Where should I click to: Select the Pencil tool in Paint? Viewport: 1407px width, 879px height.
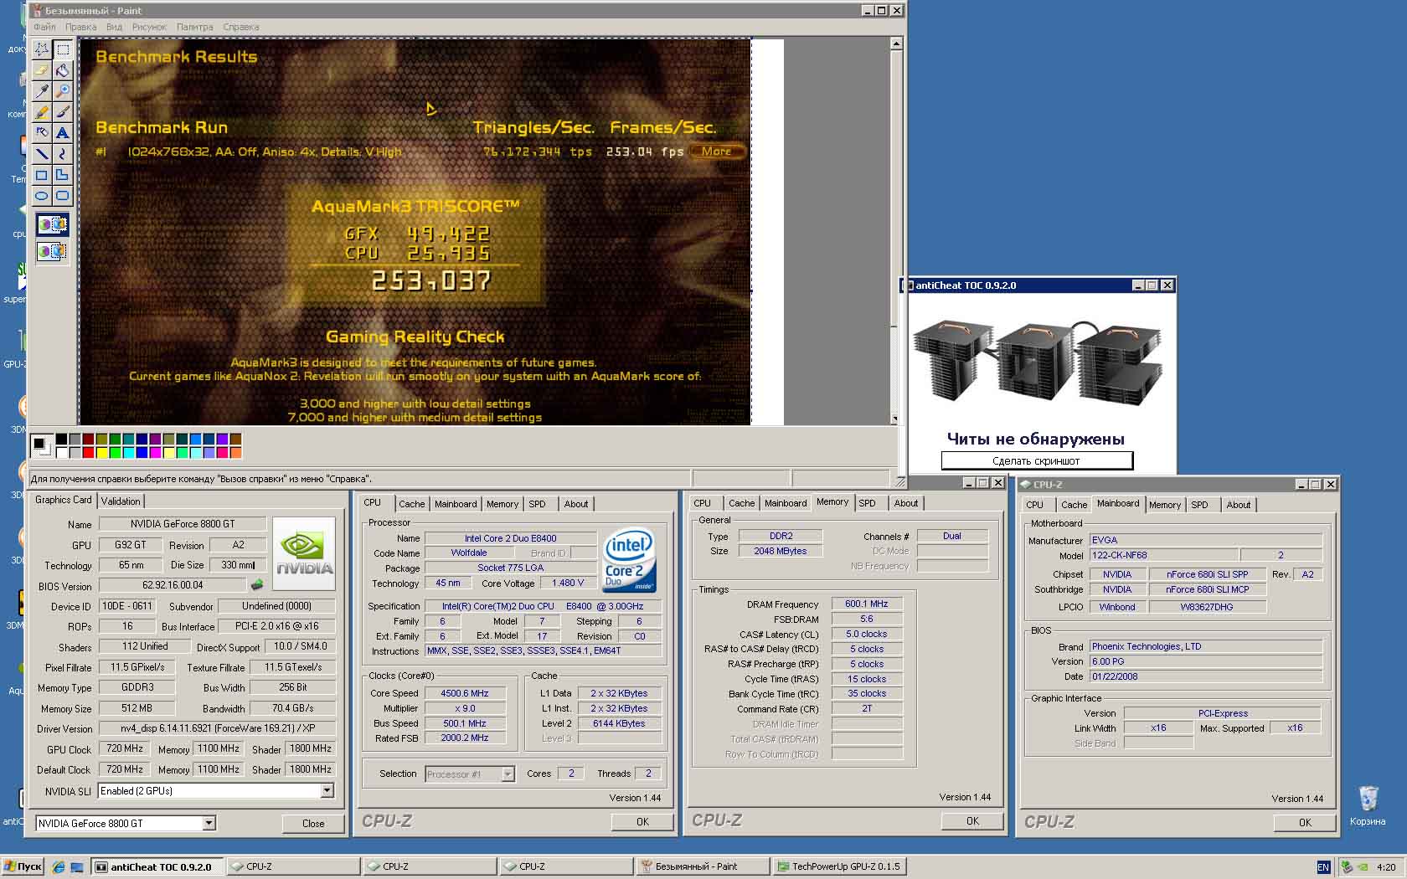tap(41, 112)
